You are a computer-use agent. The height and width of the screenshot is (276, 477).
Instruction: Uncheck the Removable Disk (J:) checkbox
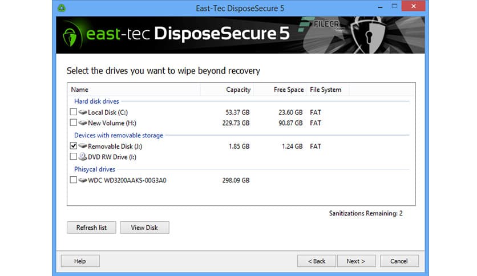tap(73, 146)
